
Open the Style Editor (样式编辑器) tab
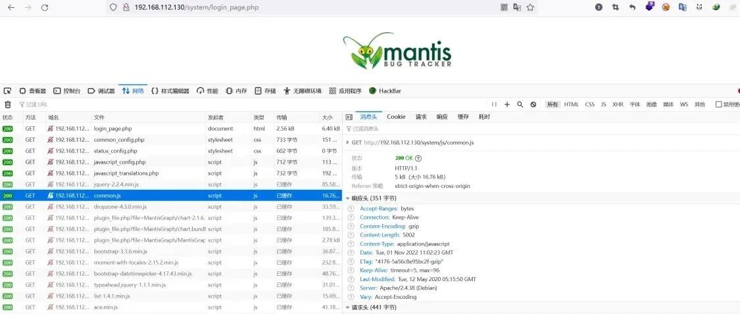pos(170,91)
